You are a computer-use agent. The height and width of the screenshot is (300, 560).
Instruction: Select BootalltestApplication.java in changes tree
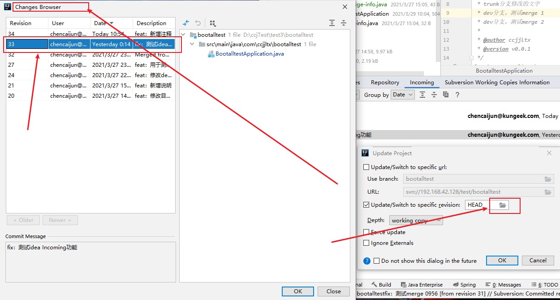click(x=250, y=54)
